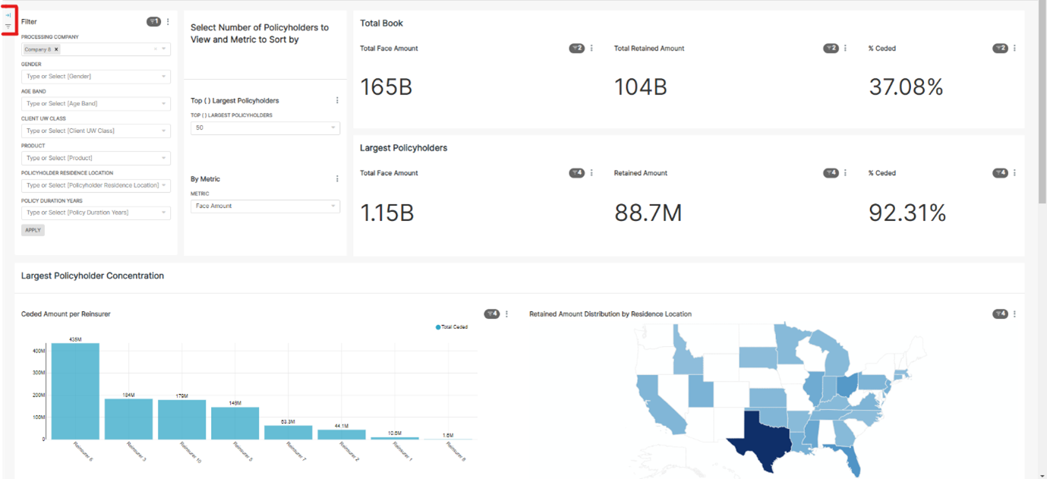Open the Retained Amount Distribution map three-dot menu
Screen dimensions: 1047x479
tap(1014, 314)
